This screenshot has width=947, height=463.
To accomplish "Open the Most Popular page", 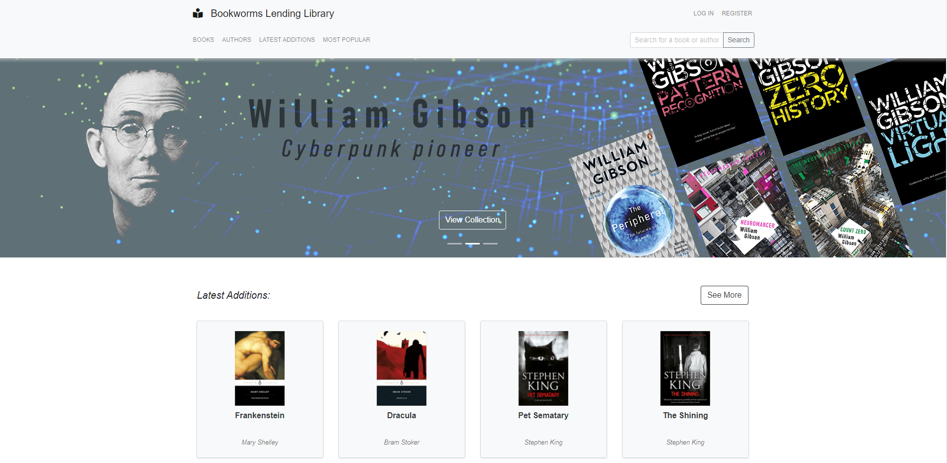I will (x=346, y=40).
